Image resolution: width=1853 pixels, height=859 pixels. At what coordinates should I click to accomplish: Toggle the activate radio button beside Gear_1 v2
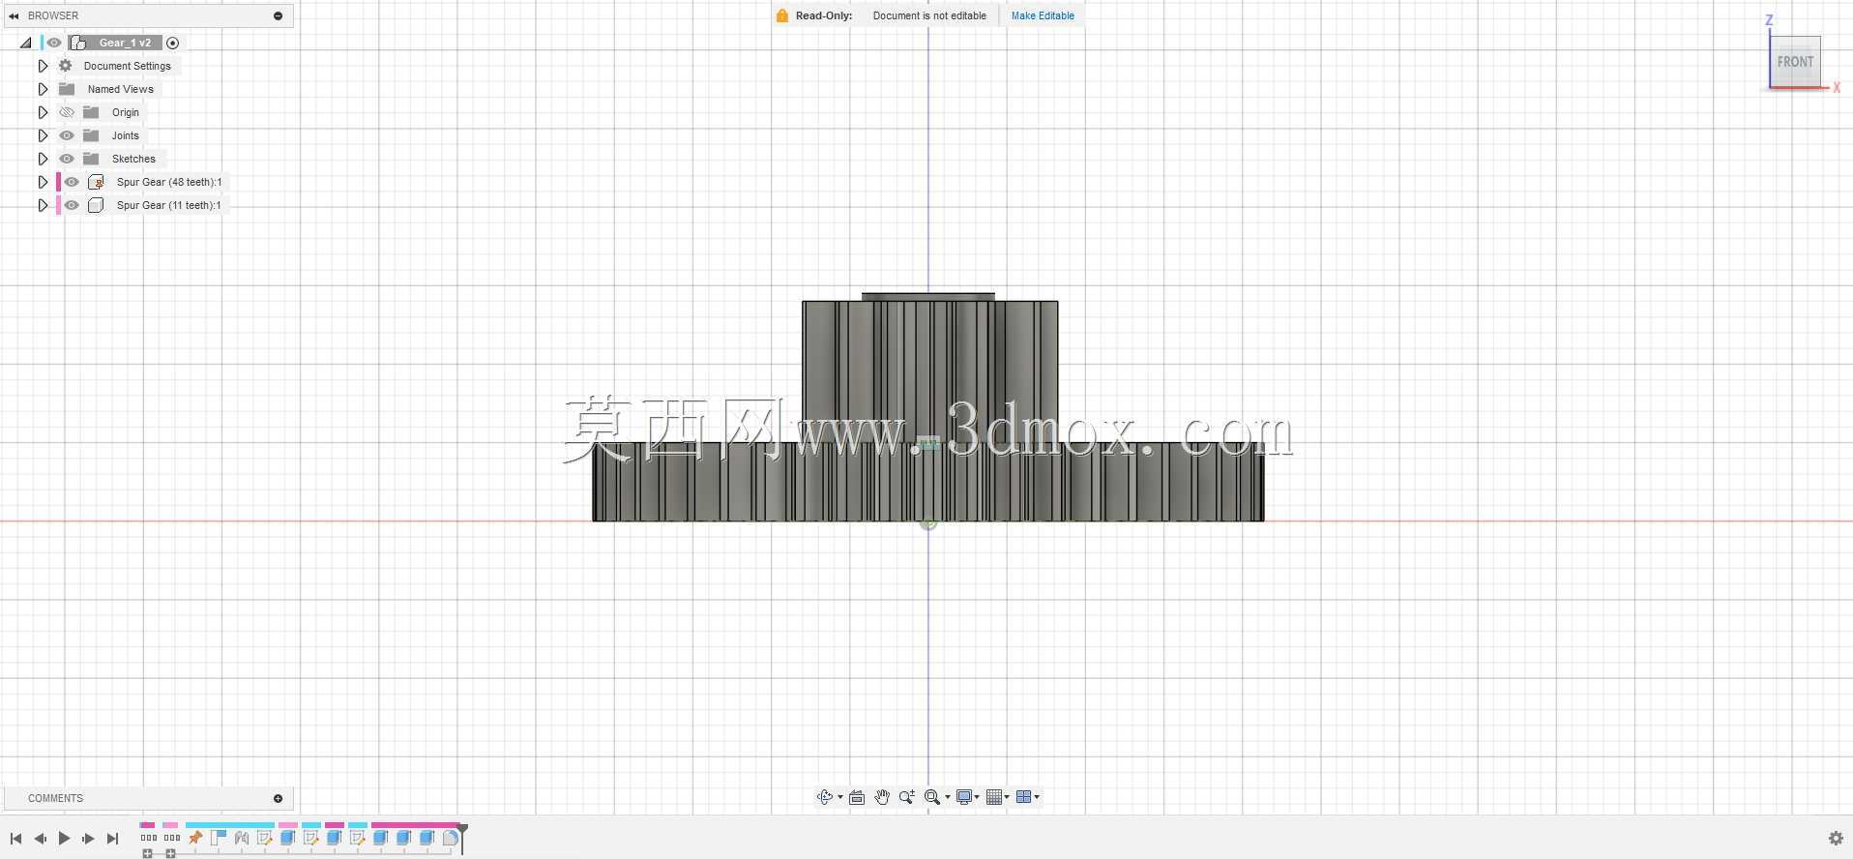(173, 43)
